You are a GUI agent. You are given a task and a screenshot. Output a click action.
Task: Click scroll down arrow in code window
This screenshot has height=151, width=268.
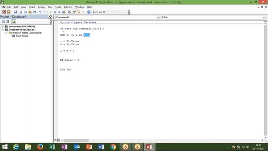pyautogui.click(x=265, y=137)
